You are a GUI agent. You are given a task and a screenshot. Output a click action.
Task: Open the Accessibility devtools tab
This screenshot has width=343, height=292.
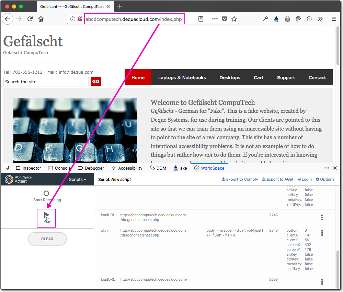(127, 168)
